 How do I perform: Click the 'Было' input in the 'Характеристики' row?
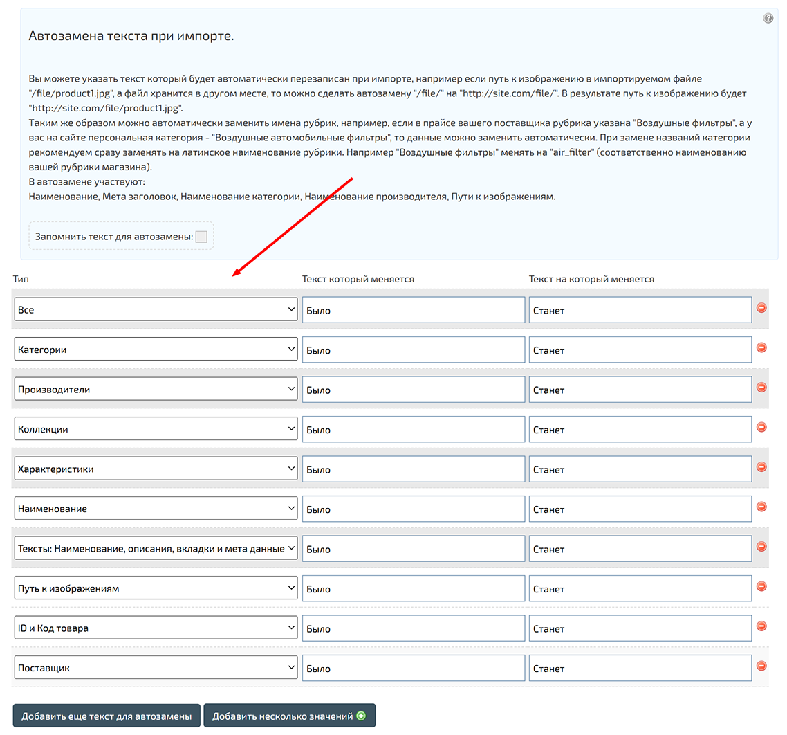[414, 469]
